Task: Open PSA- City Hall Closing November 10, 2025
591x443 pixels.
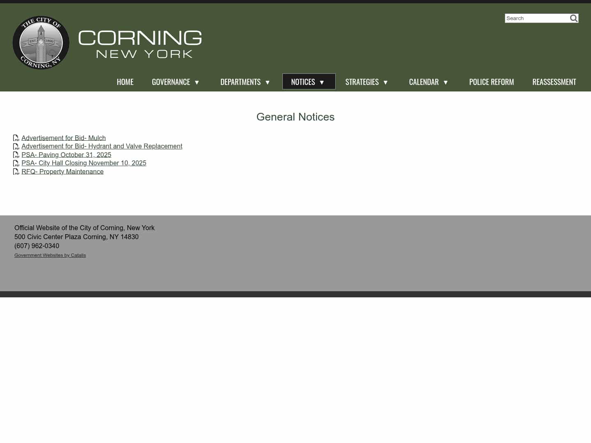Action: click(x=84, y=163)
